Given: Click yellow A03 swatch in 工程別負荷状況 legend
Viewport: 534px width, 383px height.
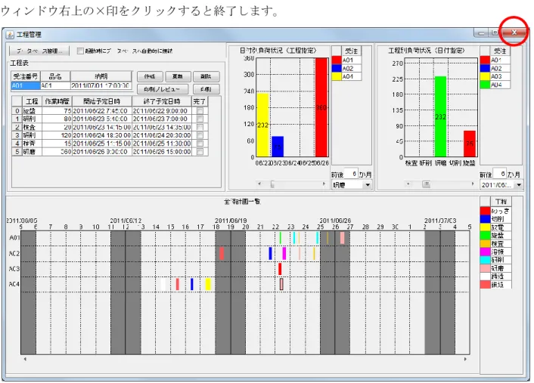Looking at the screenshot, I should (x=485, y=76).
